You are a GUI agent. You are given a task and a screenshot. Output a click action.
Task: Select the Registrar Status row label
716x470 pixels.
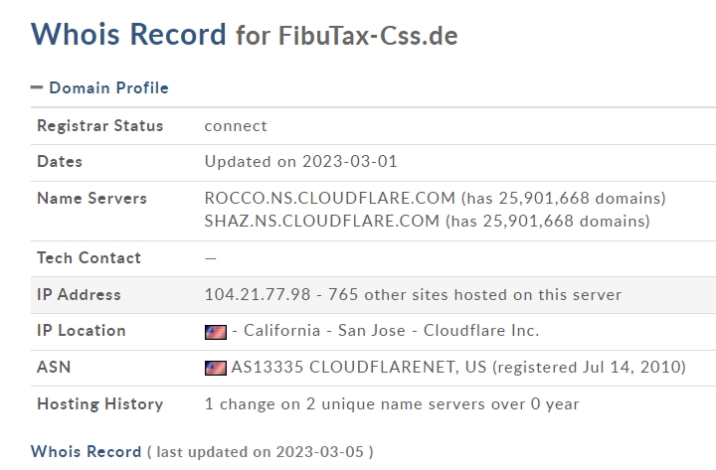click(100, 125)
